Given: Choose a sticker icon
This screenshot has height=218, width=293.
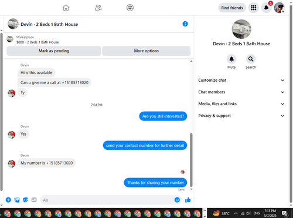Looking at the screenshot, I should click(25, 200).
